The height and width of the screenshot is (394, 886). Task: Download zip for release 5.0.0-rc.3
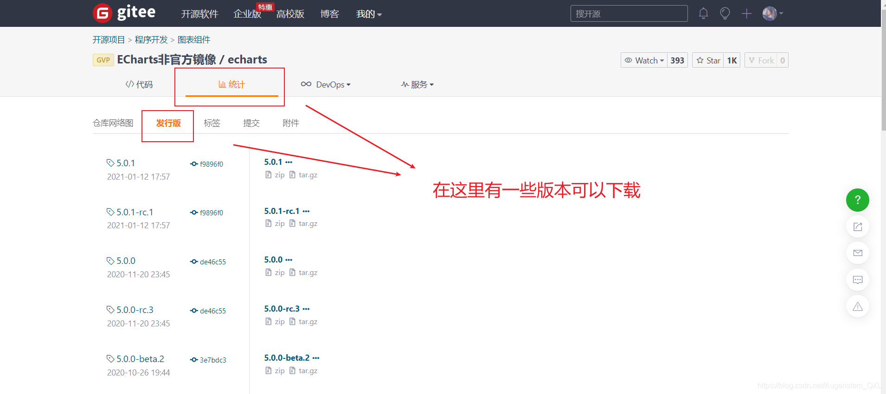coord(275,321)
